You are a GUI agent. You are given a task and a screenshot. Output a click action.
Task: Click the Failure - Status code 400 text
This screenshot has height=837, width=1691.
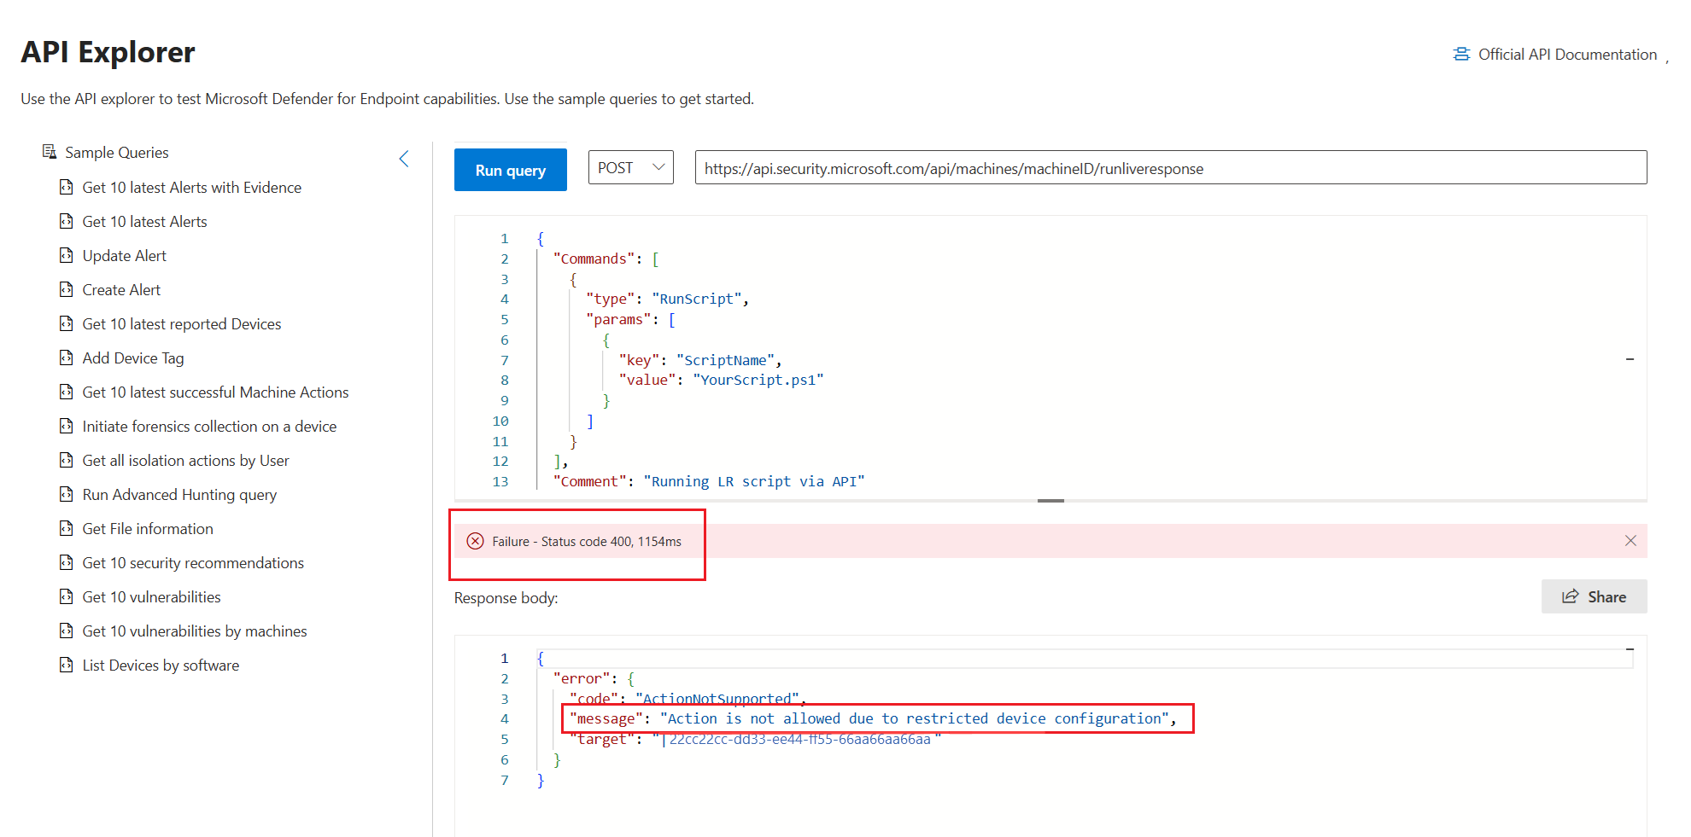tap(587, 542)
